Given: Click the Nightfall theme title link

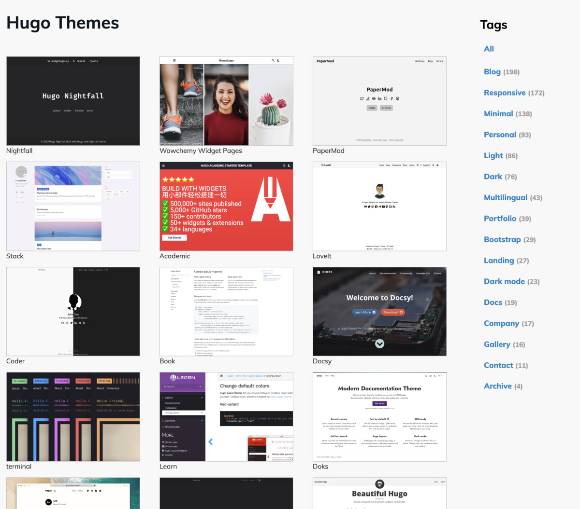Looking at the screenshot, I should click(x=19, y=151).
